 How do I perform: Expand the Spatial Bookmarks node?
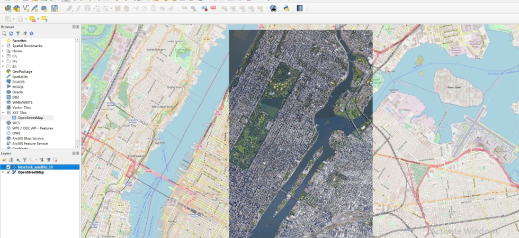(3, 46)
